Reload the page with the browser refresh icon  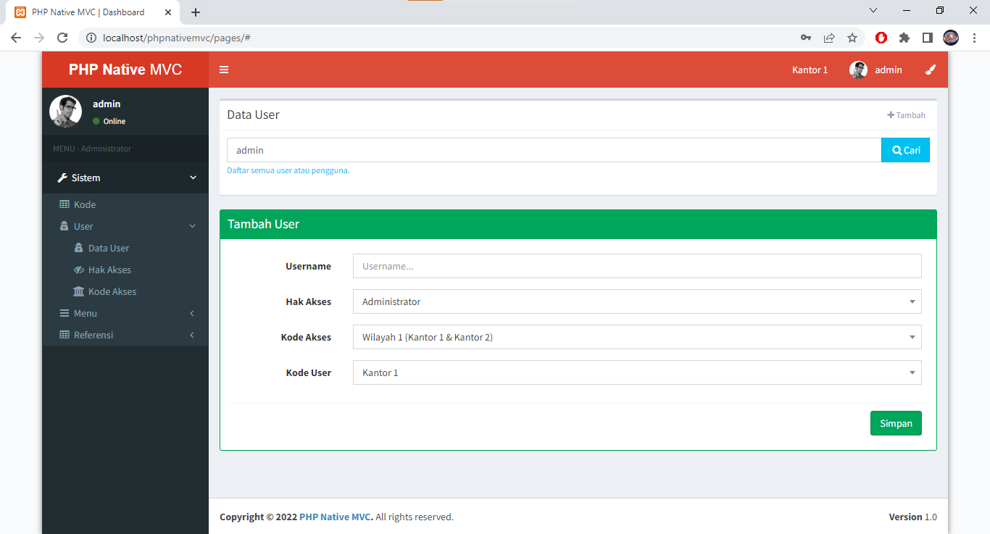62,38
